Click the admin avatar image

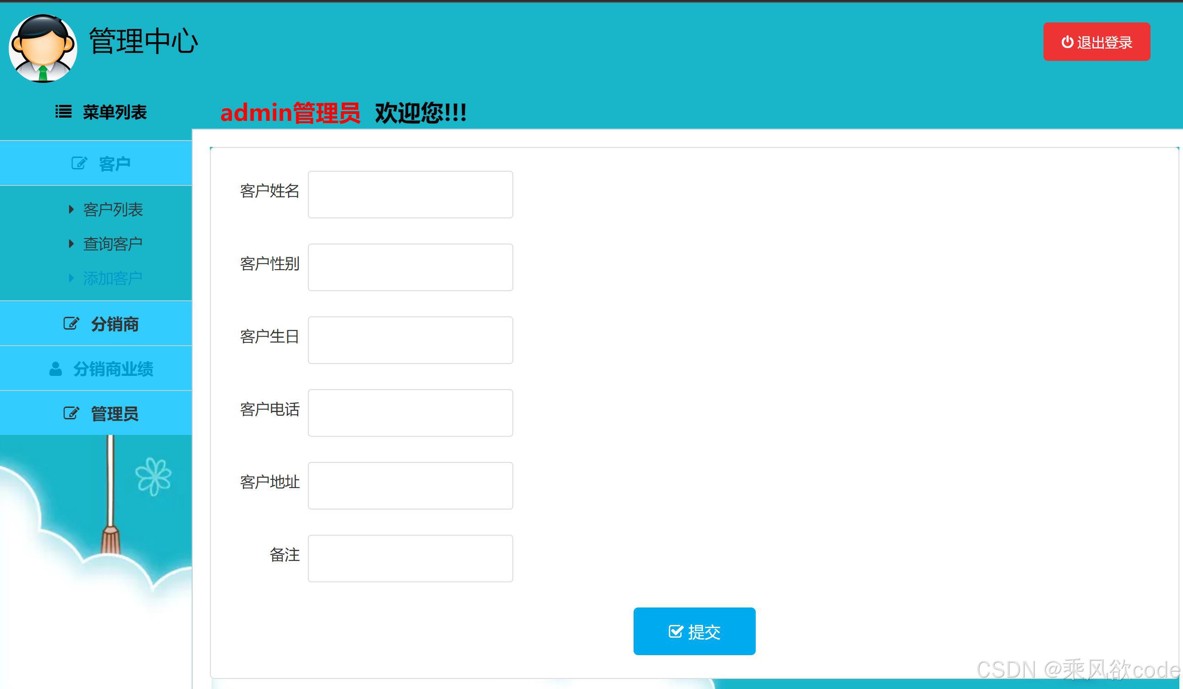coord(42,49)
